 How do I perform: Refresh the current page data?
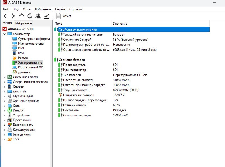tap(30, 16)
